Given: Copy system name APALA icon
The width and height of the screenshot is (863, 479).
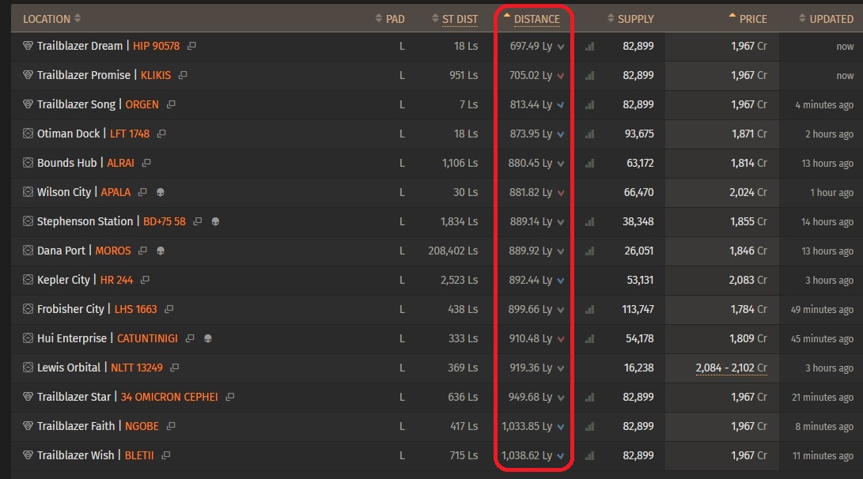Looking at the screenshot, I should [142, 192].
